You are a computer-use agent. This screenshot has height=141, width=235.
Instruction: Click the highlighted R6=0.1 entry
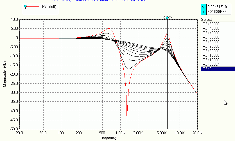click(x=218, y=69)
